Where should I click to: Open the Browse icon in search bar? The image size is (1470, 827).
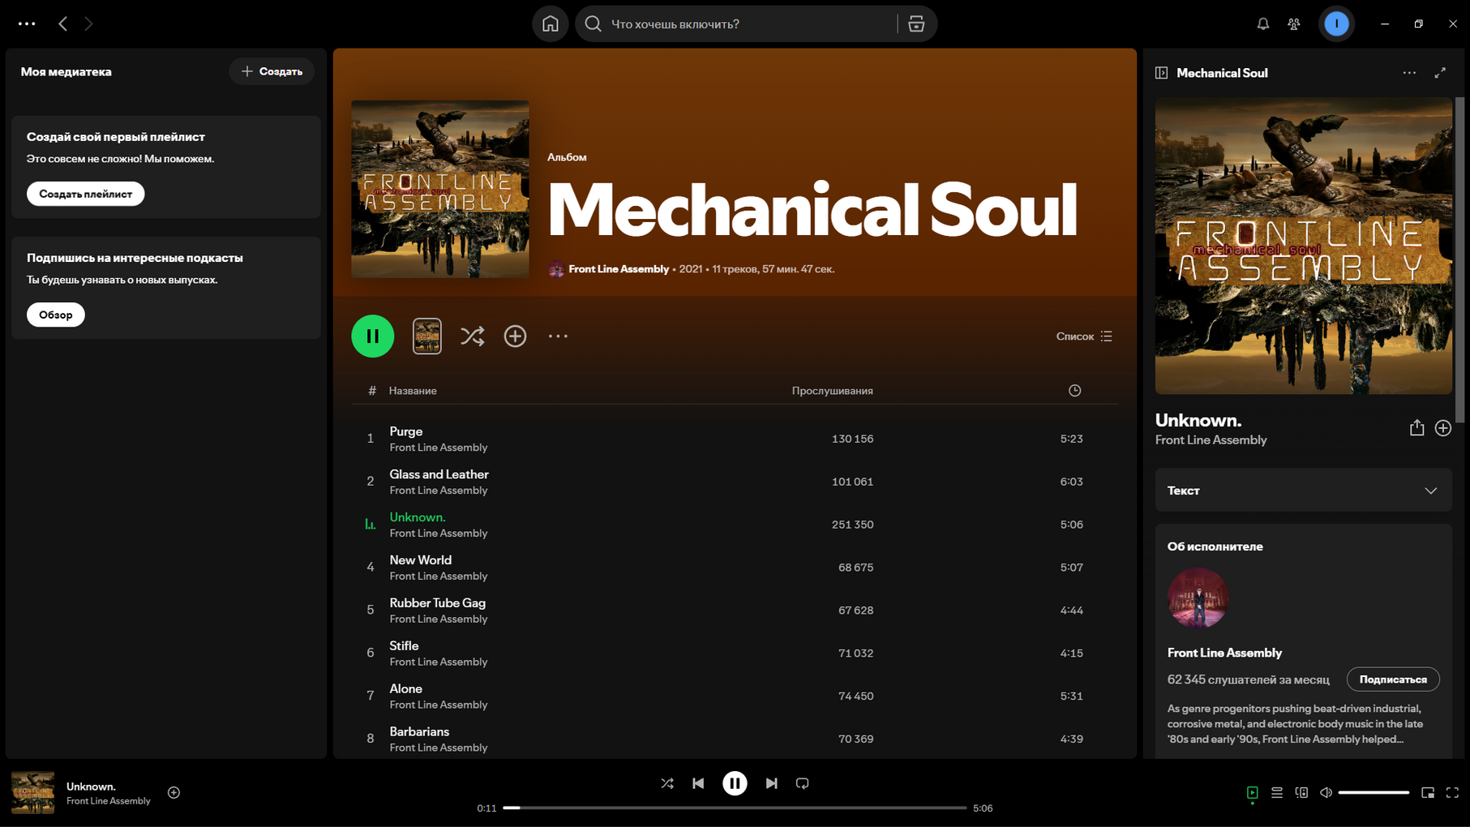(916, 24)
